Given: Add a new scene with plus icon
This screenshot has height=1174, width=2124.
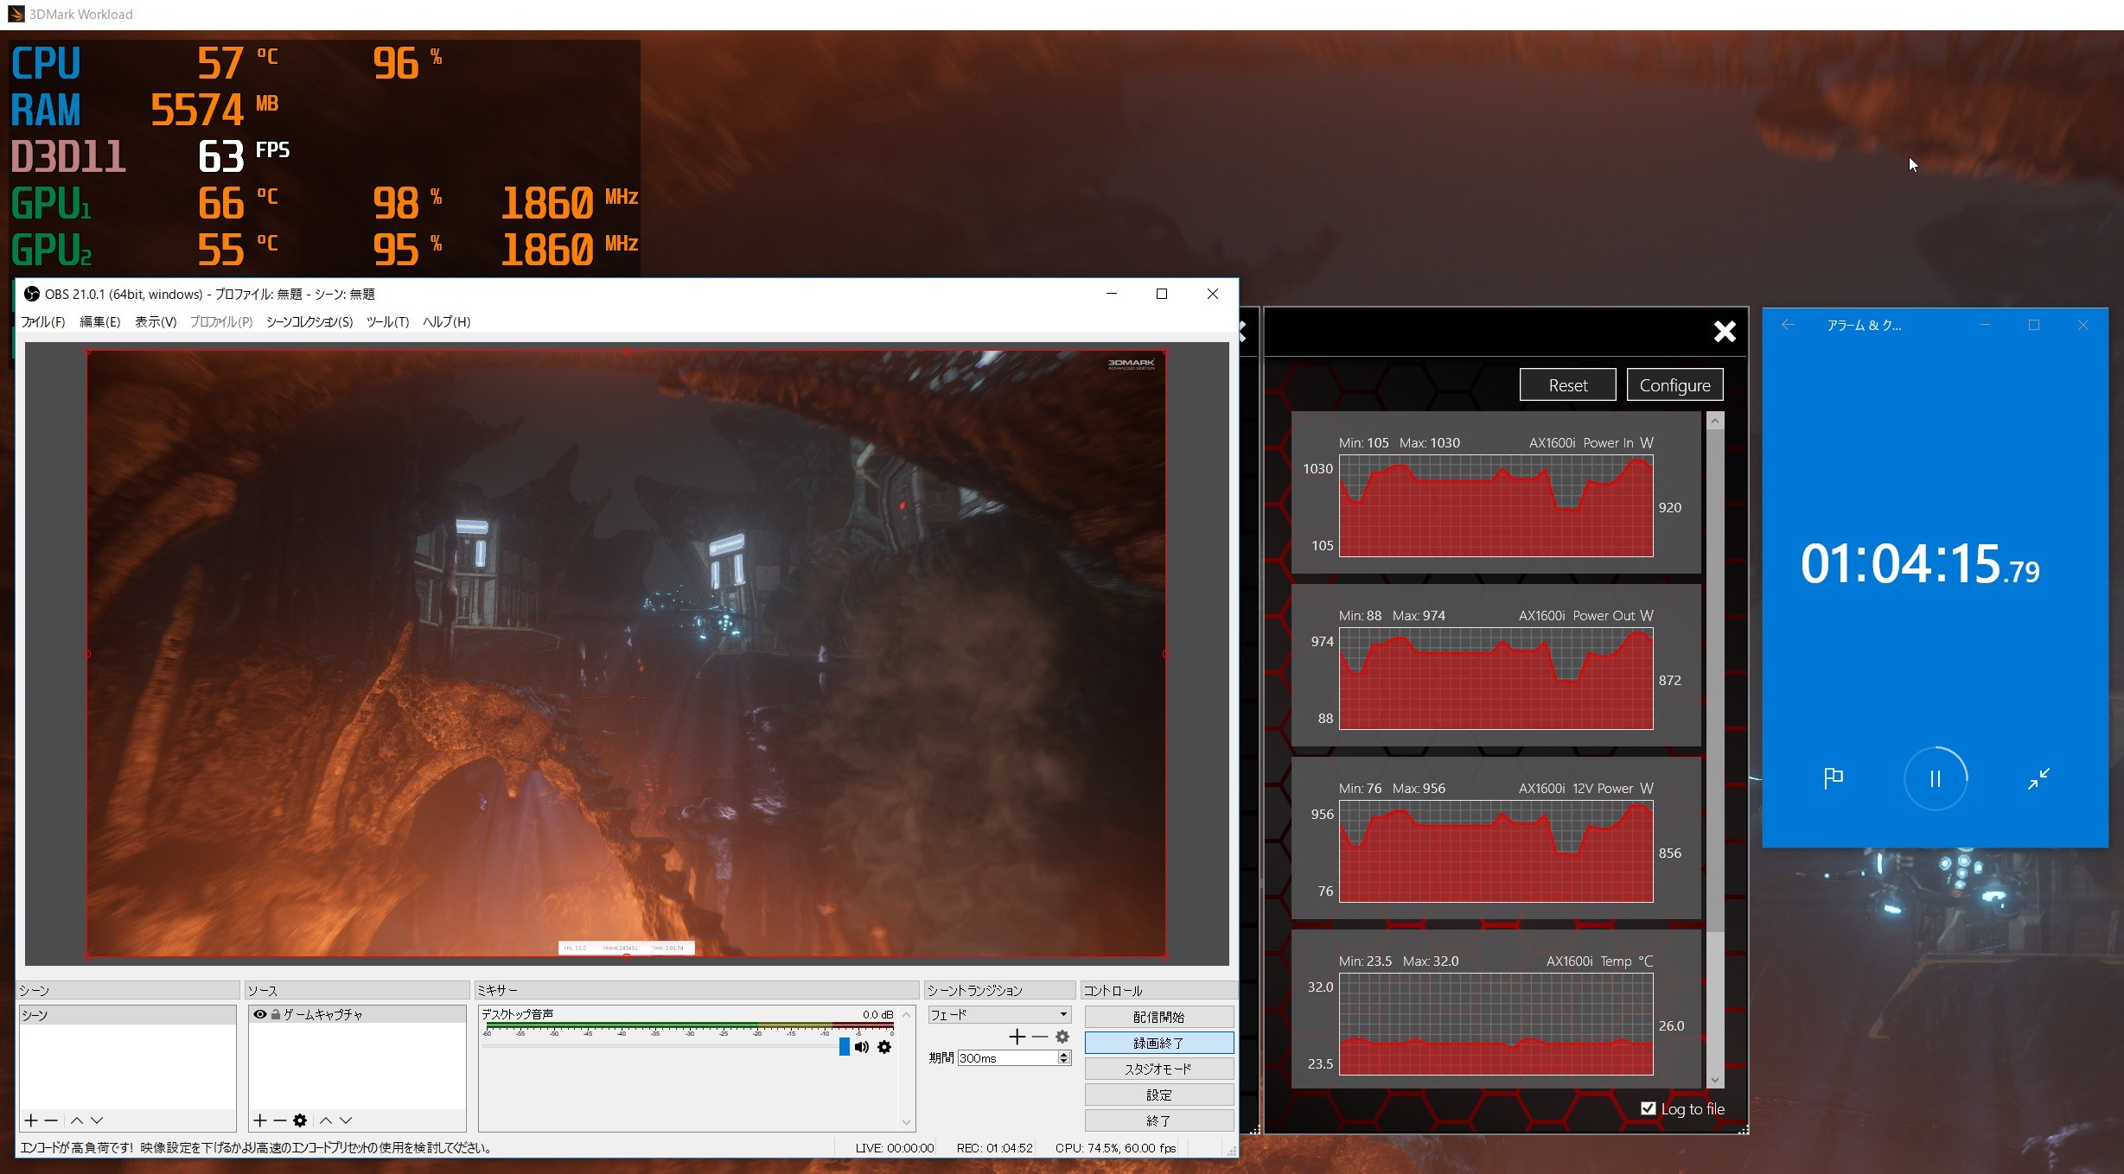Looking at the screenshot, I should point(31,1120).
